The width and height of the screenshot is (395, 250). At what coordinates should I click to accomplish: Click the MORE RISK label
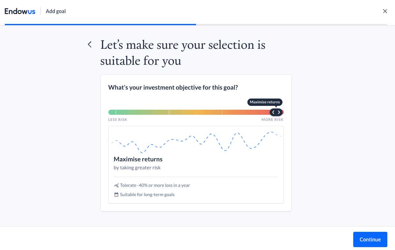(273, 120)
